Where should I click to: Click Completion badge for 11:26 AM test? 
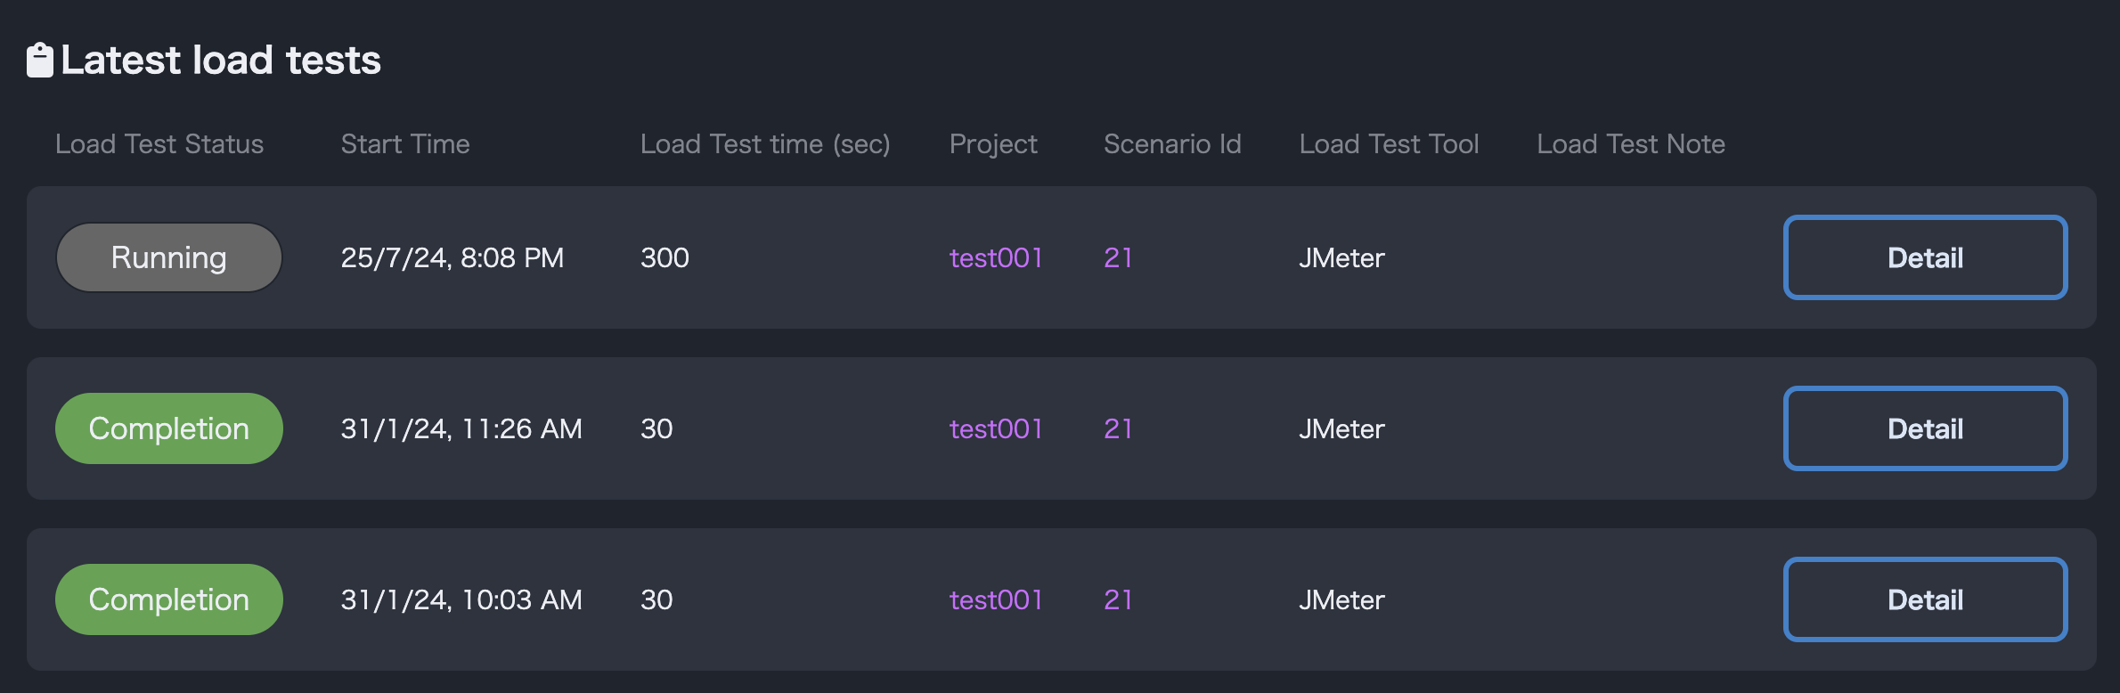[x=169, y=428]
